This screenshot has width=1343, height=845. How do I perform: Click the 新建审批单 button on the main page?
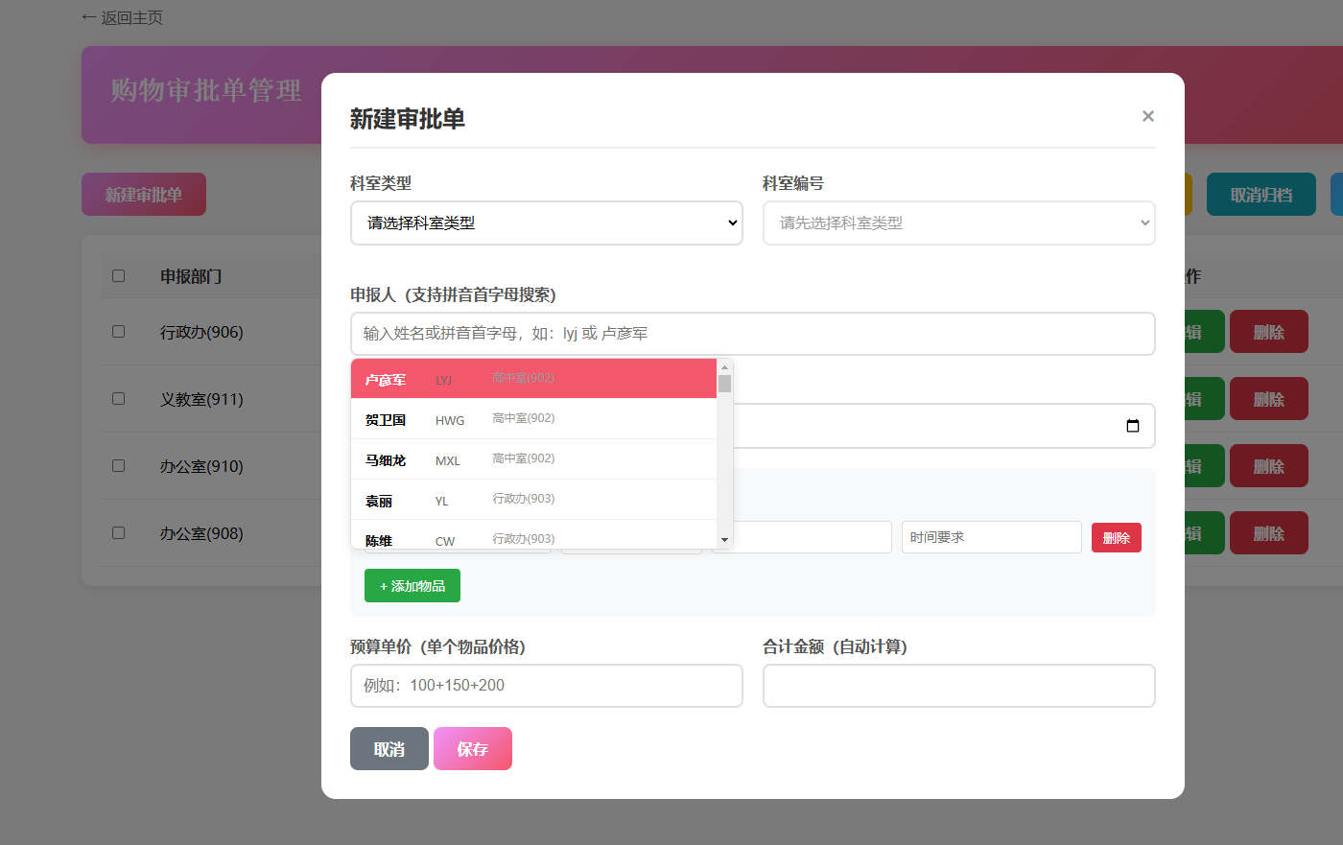(144, 195)
